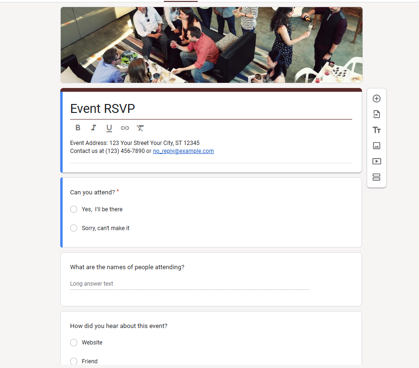Select the "Sorry, can't make it" option
419x368 pixels.
[x=73, y=228]
